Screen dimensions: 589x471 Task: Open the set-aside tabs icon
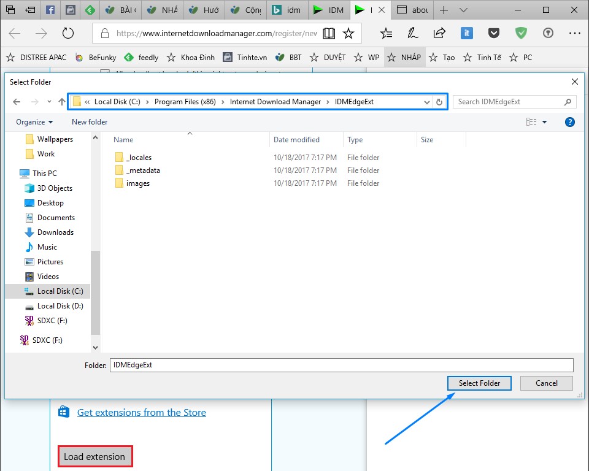[x=10, y=10]
